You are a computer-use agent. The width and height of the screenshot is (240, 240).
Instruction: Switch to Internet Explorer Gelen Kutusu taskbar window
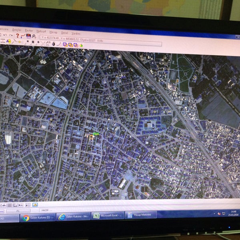coord(74,216)
